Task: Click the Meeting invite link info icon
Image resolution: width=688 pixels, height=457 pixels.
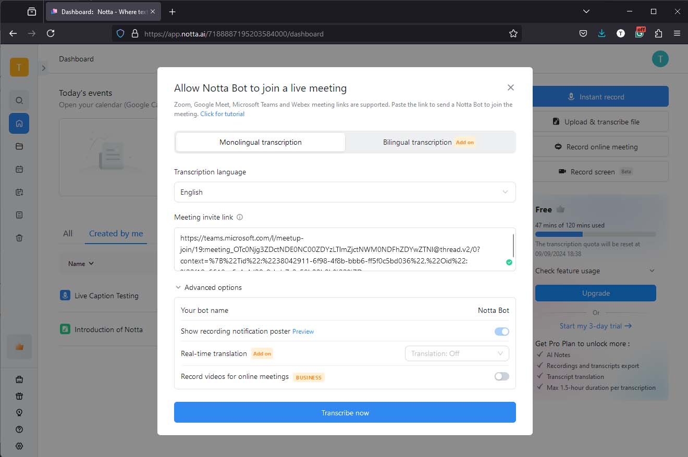Action: pos(240,218)
